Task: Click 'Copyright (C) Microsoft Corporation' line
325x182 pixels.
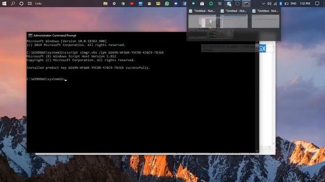Action: click(81, 60)
